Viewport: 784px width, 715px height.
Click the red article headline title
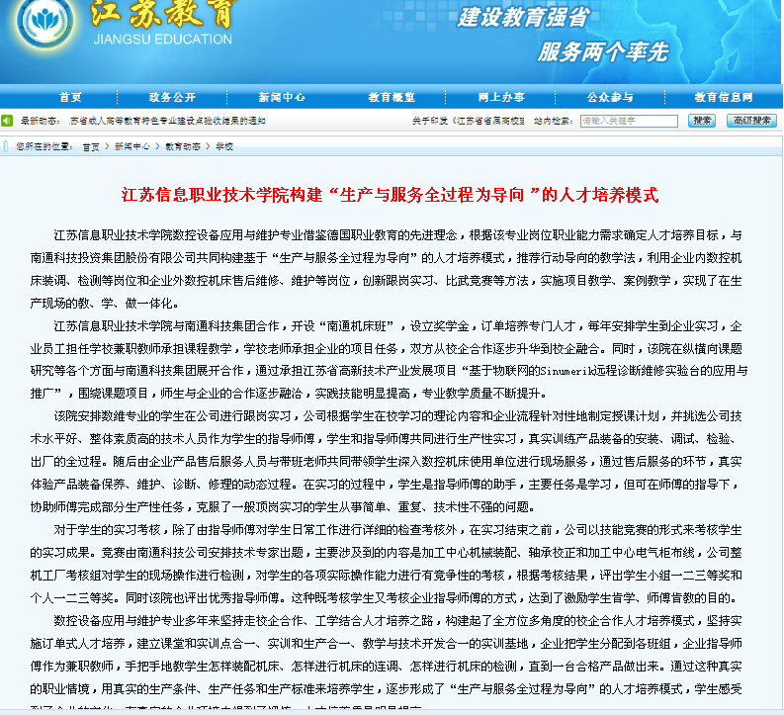[x=390, y=195]
